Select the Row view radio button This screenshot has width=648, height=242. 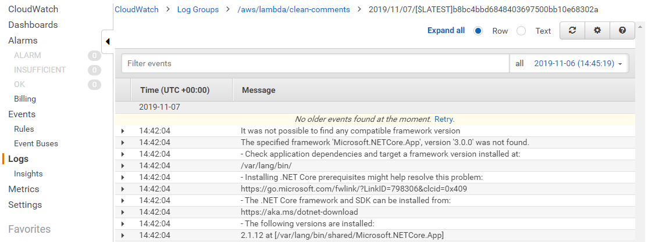(x=478, y=31)
